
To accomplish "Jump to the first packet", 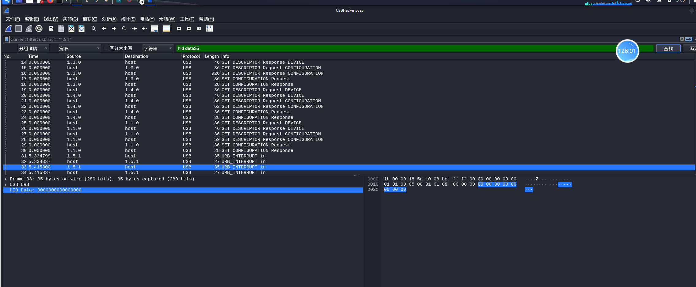I will (x=134, y=28).
